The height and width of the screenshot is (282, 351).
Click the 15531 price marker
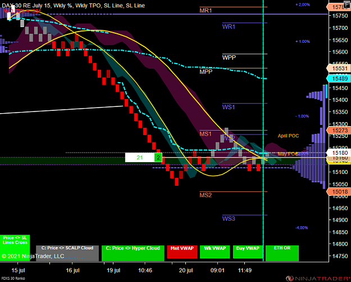click(339, 69)
